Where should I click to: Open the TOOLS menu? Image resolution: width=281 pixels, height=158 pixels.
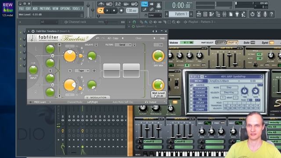point(76,8)
